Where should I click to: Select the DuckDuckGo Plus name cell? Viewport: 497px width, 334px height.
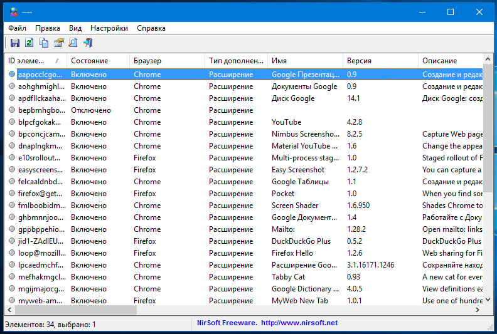click(301, 241)
